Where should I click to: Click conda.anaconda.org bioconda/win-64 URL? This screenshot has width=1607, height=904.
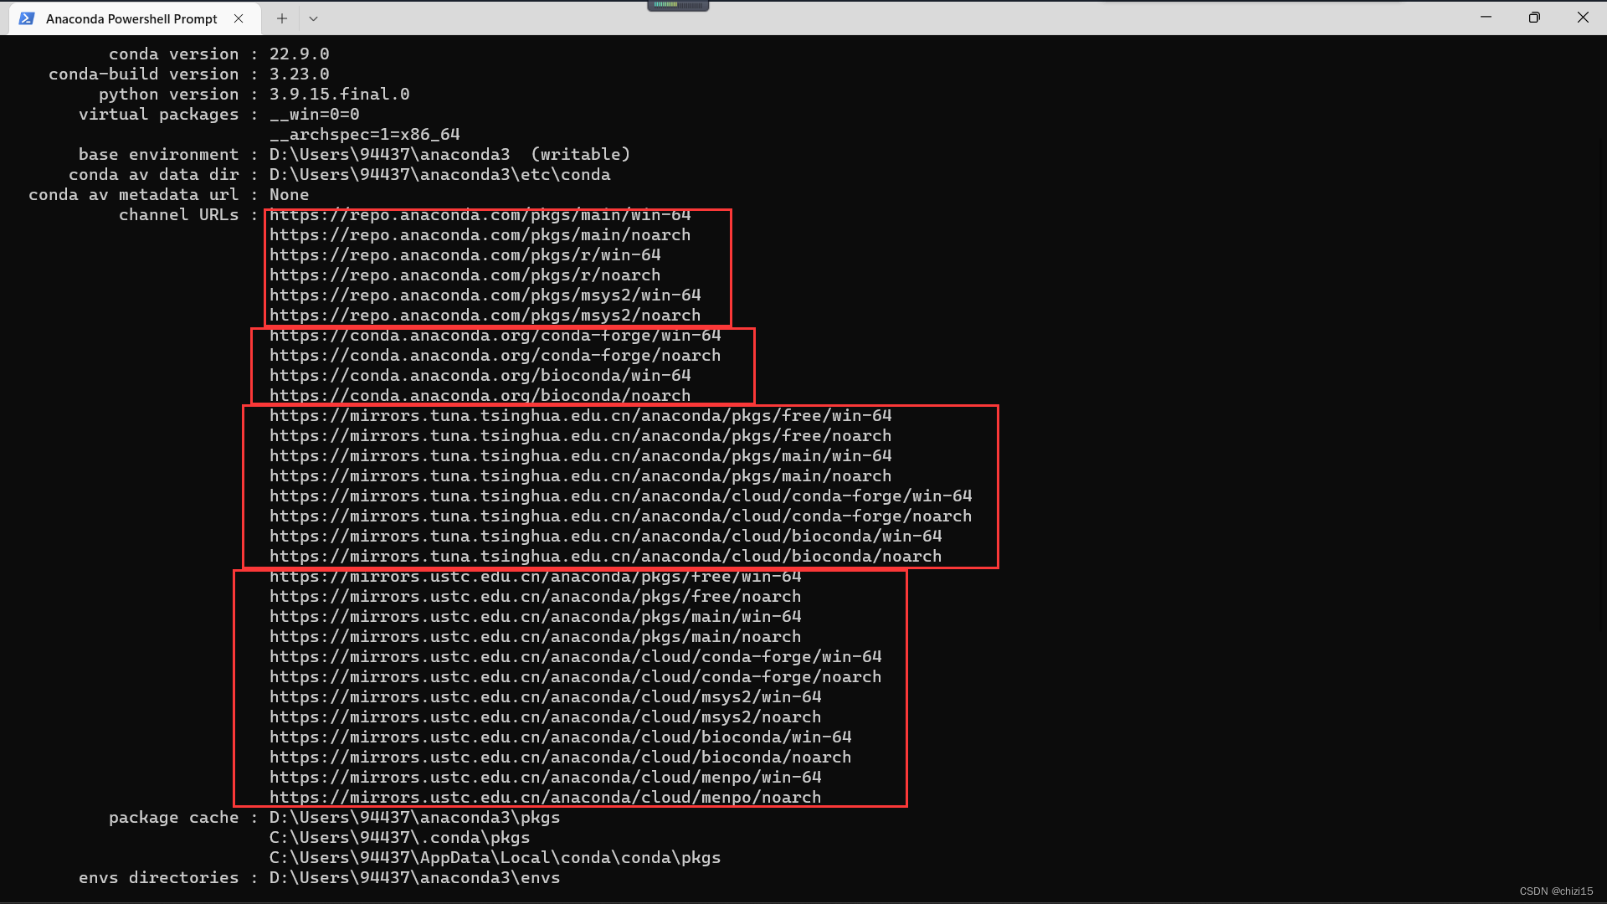tap(480, 376)
